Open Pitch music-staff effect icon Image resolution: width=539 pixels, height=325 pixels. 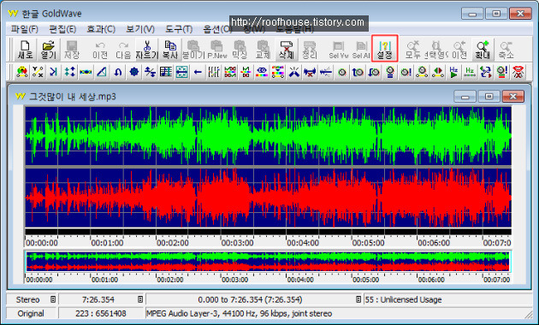pyautogui.click(x=166, y=72)
